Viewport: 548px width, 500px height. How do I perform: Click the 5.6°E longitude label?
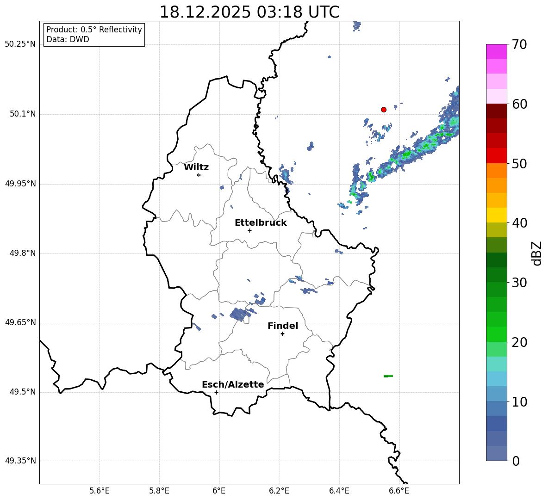(100, 491)
